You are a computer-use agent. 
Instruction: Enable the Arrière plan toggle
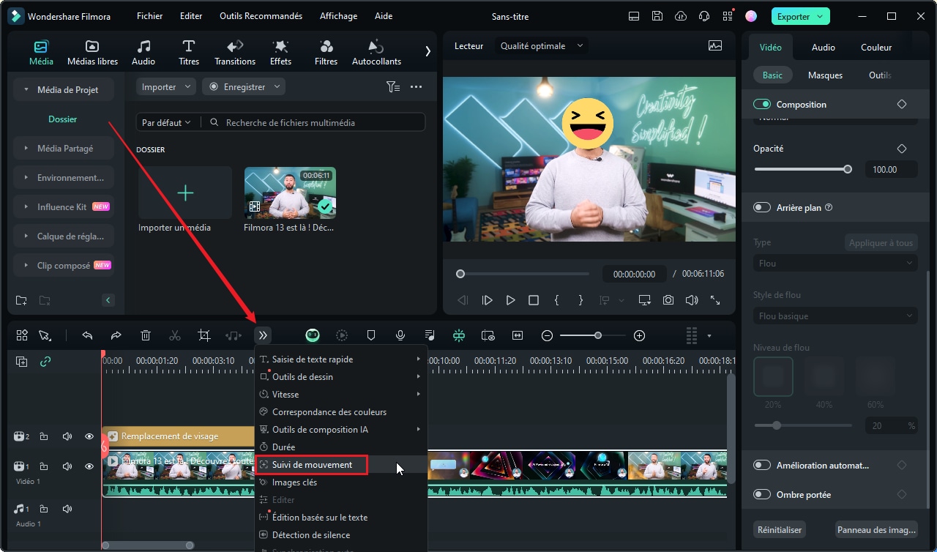pyautogui.click(x=762, y=208)
